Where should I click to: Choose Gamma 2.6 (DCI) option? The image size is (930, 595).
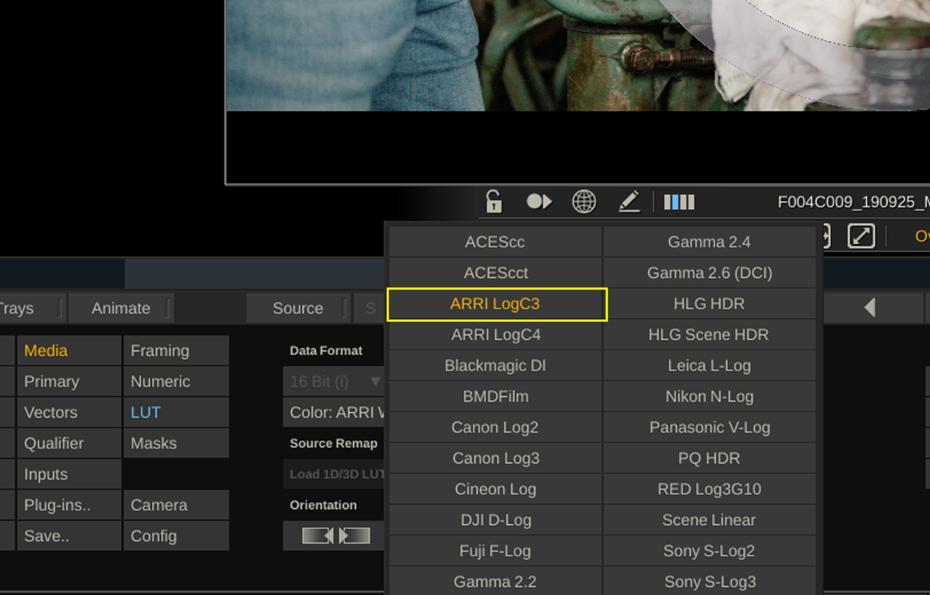tap(710, 273)
